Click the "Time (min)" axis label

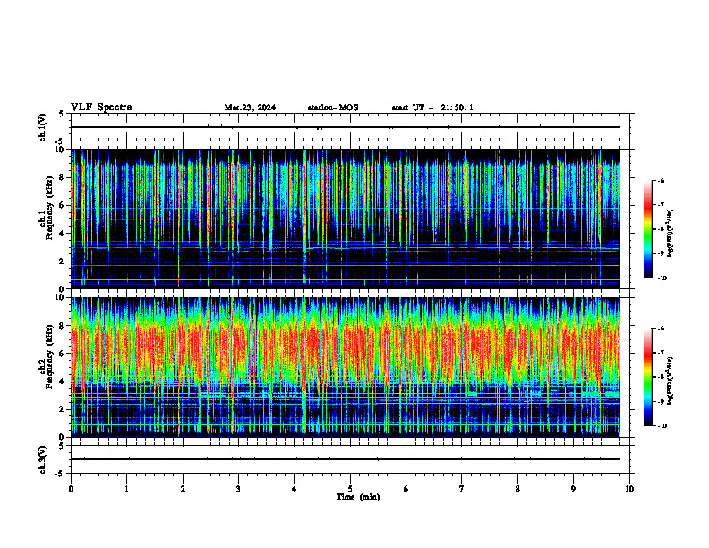point(358,497)
